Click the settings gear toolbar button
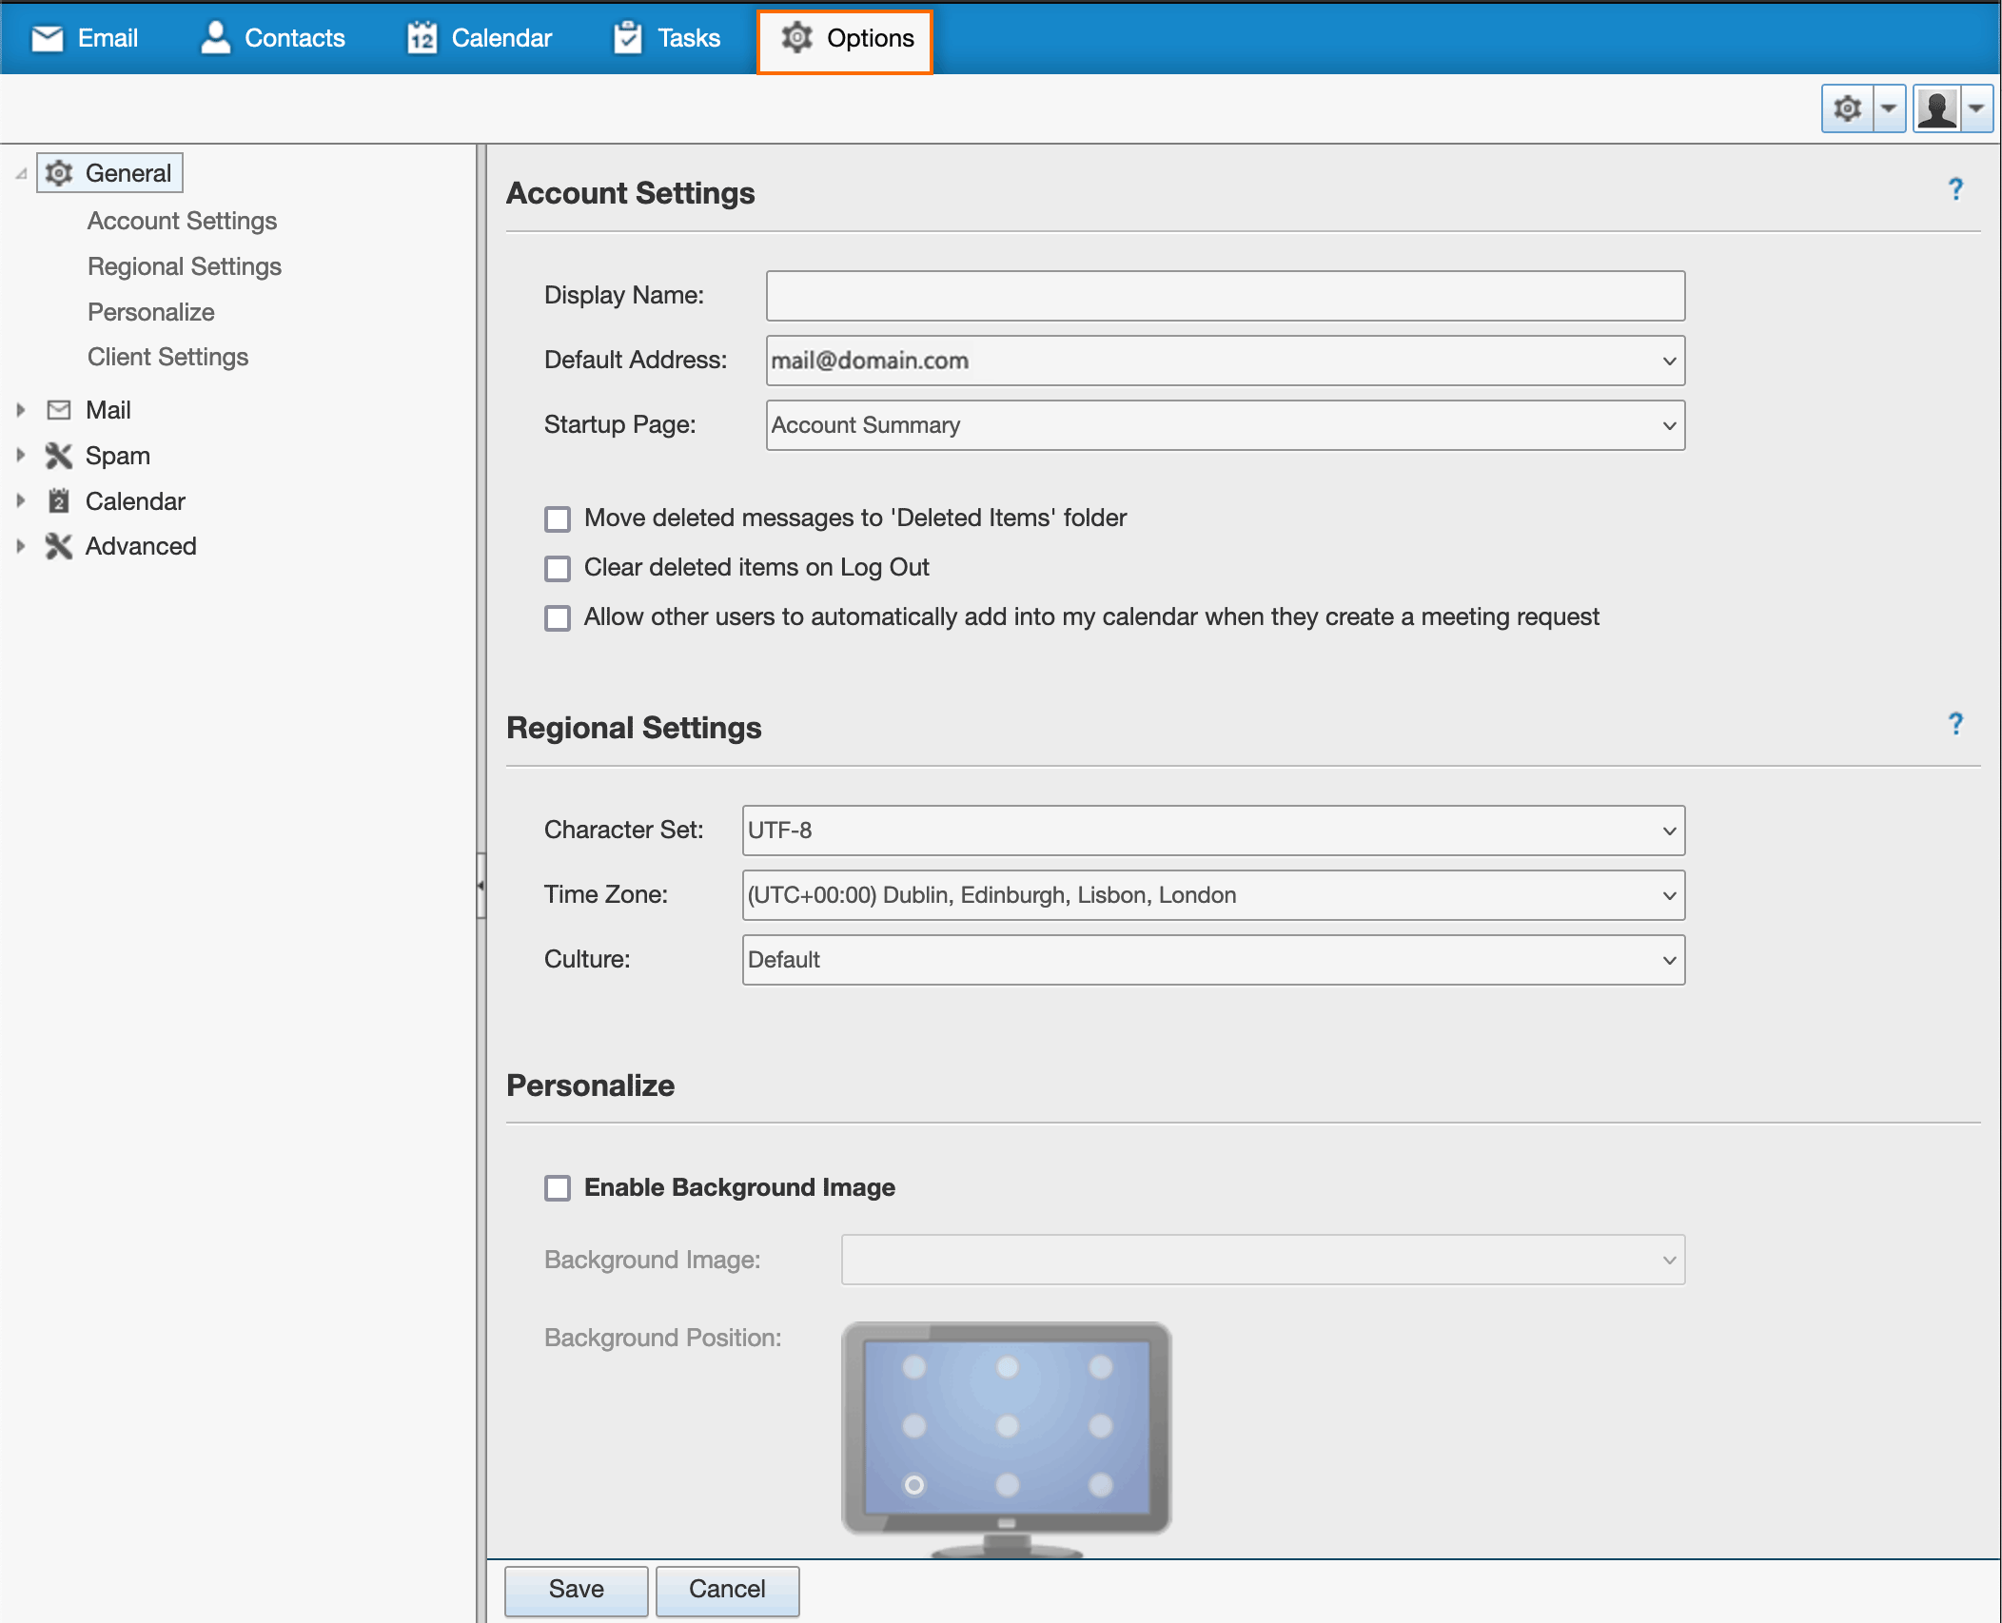Viewport: 2002px width, 1623px height. (x=1847, y=109)
